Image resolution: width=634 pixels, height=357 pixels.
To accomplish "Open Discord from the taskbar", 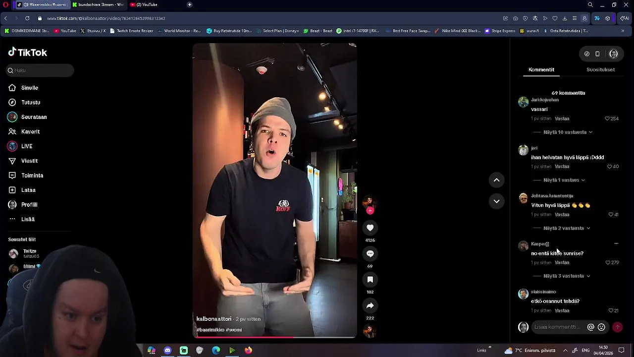I will [167, 350].
